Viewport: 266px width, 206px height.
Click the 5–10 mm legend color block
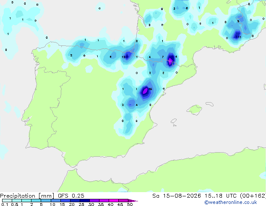[46, 201]
